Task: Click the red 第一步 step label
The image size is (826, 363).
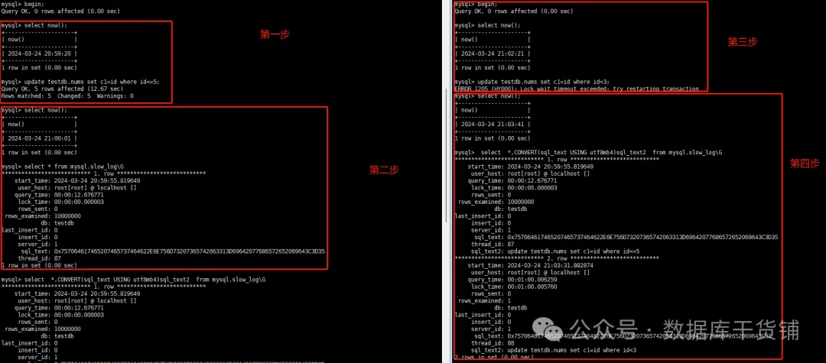Action: tap(275, 34)
